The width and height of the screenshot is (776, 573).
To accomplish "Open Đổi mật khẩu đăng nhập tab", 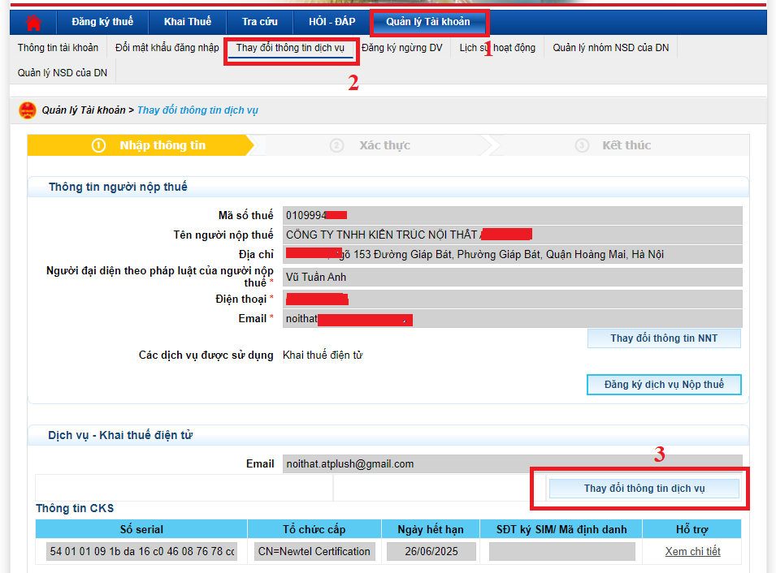I will tap(167, 48).
